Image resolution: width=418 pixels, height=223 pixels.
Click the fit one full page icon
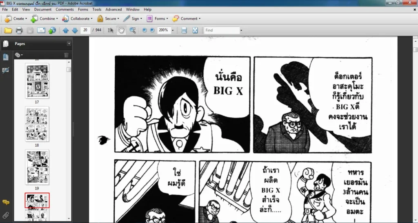tap(195, 30)
